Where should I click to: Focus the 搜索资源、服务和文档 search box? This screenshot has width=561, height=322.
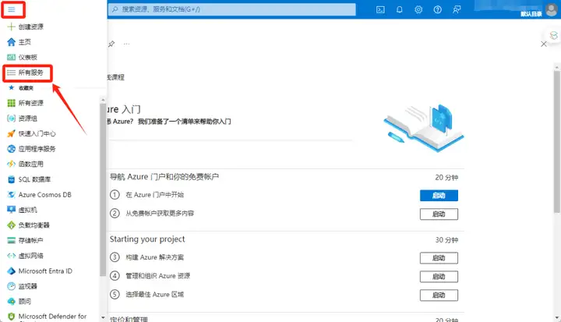pos(231,9)
